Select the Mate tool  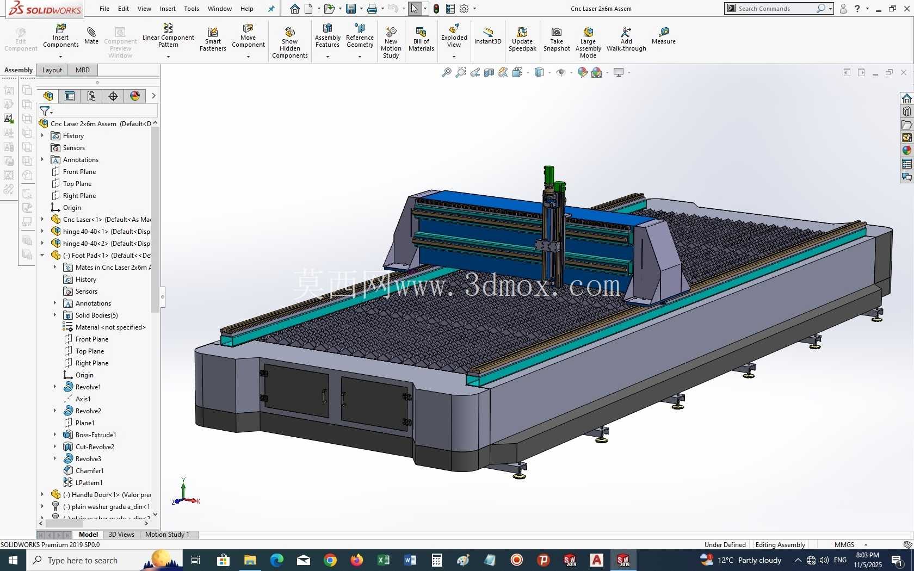91,35
